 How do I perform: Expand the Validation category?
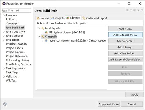[4, 77]
